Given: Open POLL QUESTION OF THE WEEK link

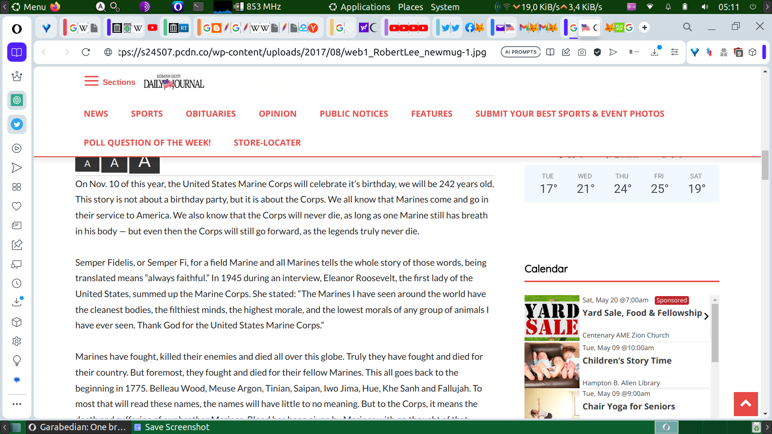Looking at the screenshot, I should point(148,143).
